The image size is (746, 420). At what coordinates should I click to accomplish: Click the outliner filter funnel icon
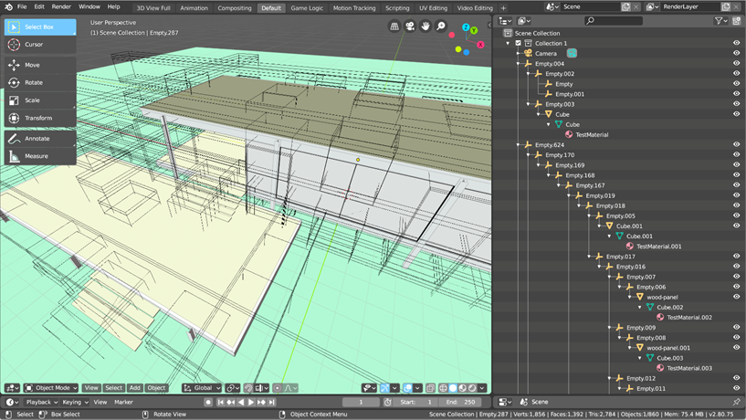point(720,20)
